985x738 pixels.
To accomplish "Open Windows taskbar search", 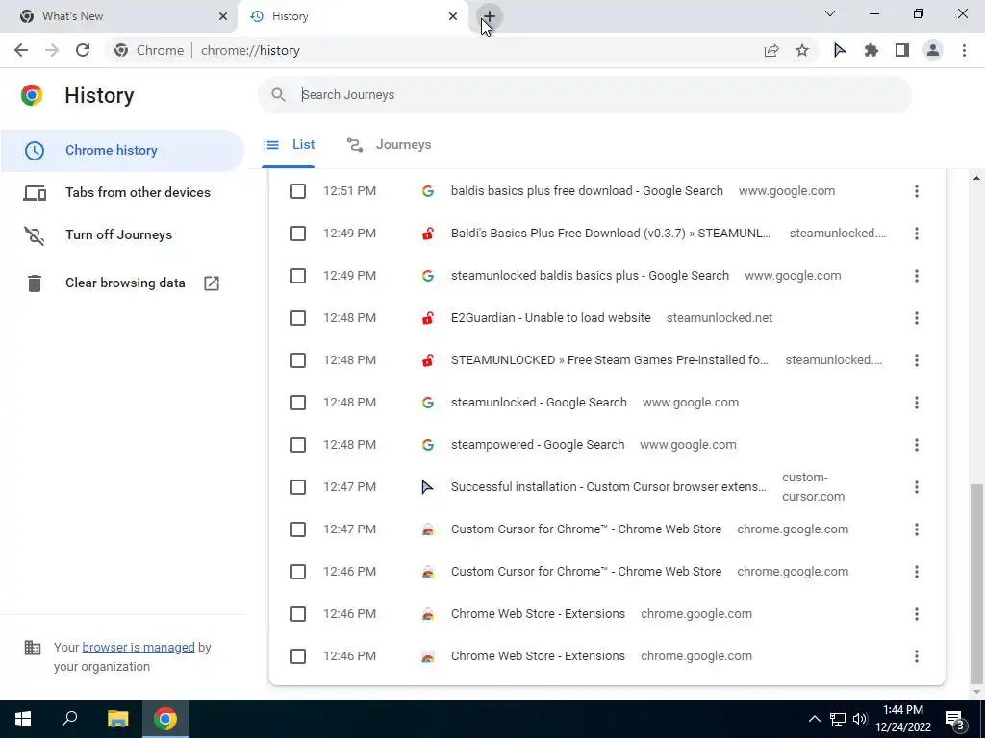I will click(69, 719).
